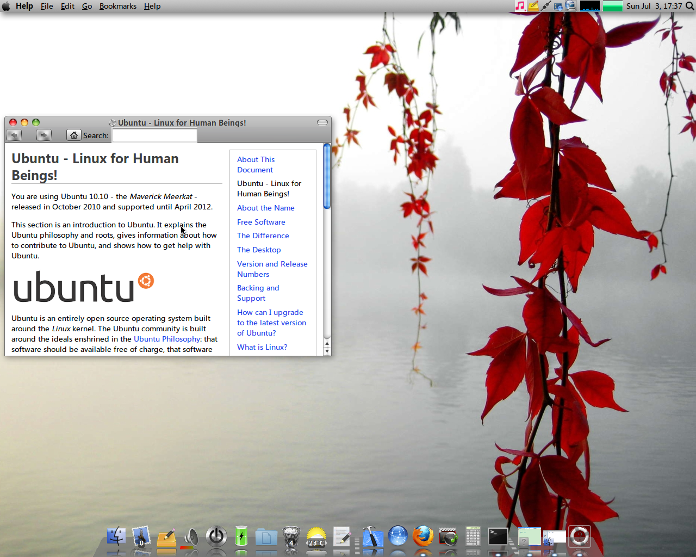Click the Apple logo menu
Screen dimensions: 696x557
(6, 6)
